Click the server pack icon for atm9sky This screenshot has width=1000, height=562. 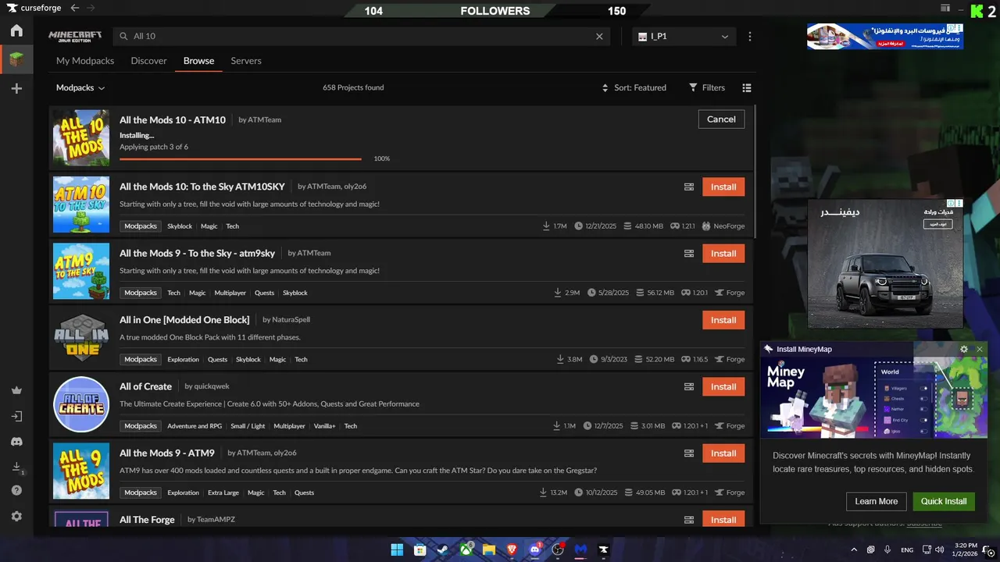point(689,254)
